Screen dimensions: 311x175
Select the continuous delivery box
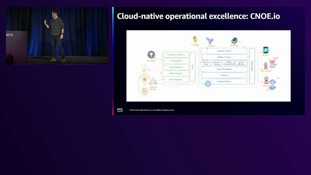[x=217, y=63]
